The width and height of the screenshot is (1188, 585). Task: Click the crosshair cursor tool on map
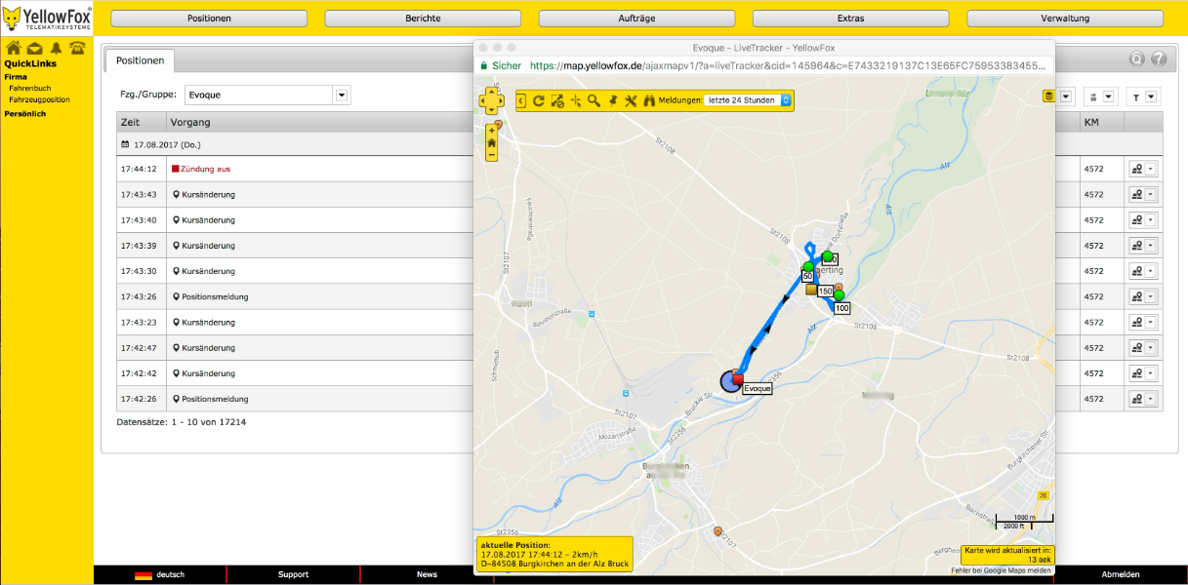click(x=575, y=100)
